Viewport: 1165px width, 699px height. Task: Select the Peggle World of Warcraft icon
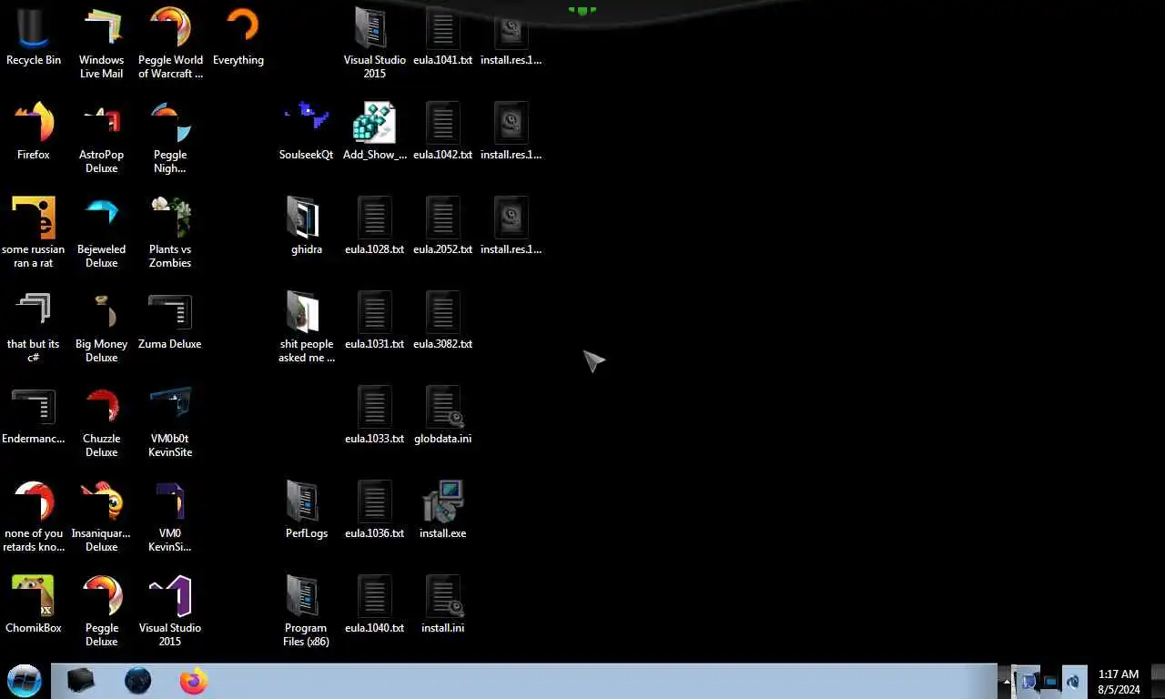(170, 43)
